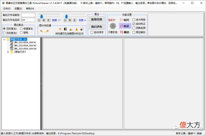Set 跨度 to 小 preset
Viewport: 206px width, 136px height.
click(x=39, y=20)
